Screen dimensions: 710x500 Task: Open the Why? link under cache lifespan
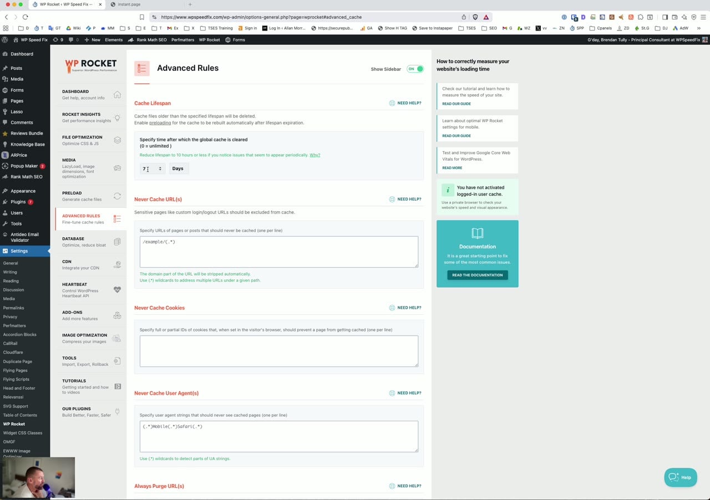315,155
